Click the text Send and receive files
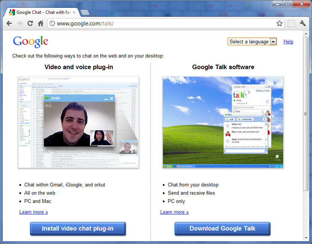 click(191, 193)
